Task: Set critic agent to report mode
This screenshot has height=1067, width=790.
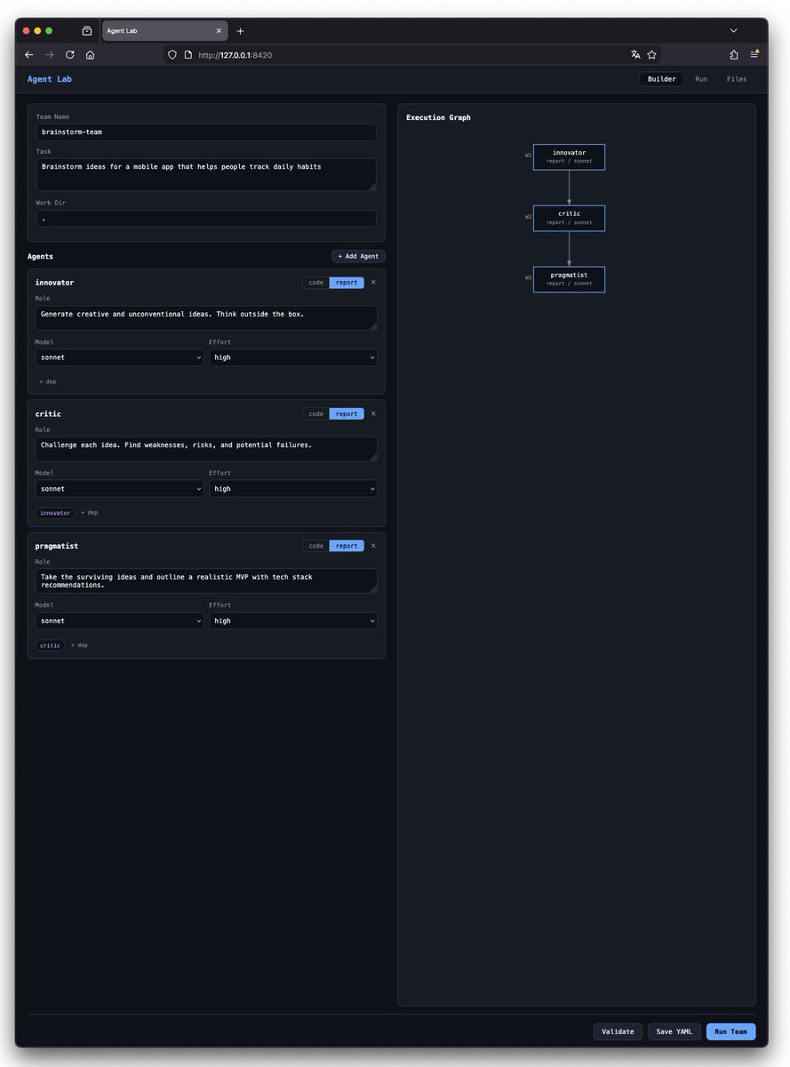Action: coord(347,413)
